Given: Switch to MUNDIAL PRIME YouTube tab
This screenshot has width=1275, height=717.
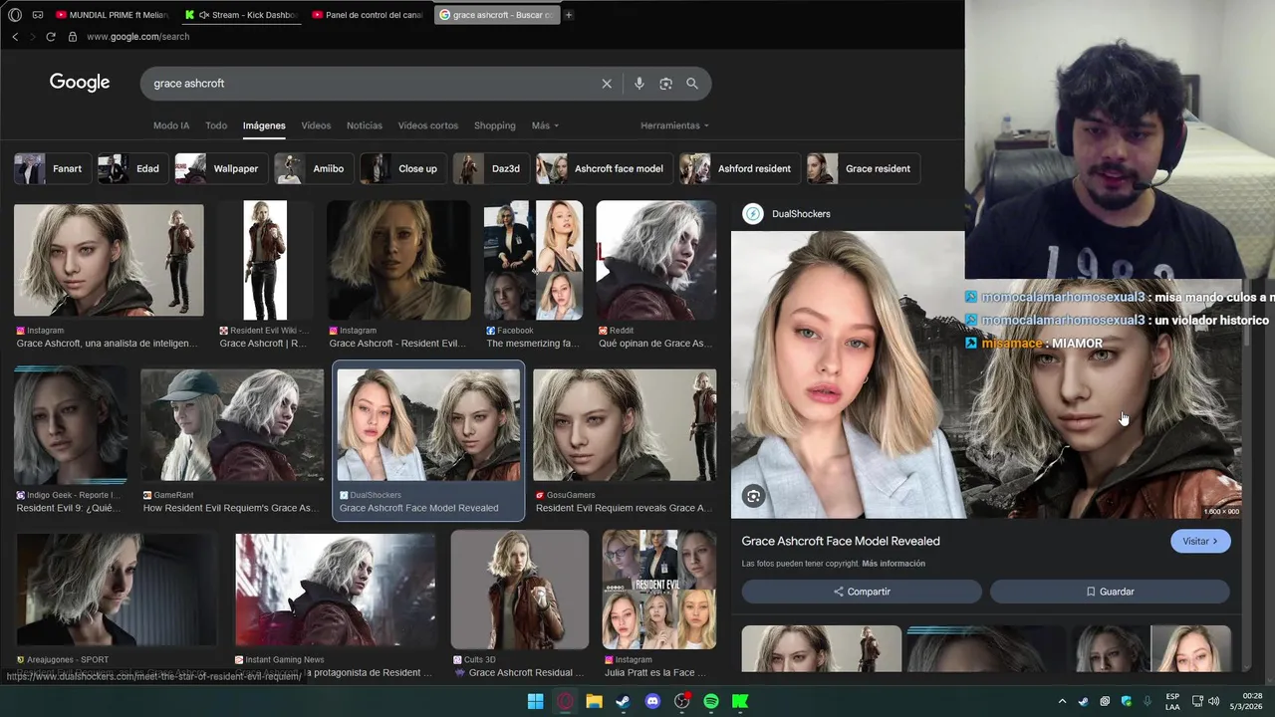Looking at the screenshot, I should click(112, 15).
